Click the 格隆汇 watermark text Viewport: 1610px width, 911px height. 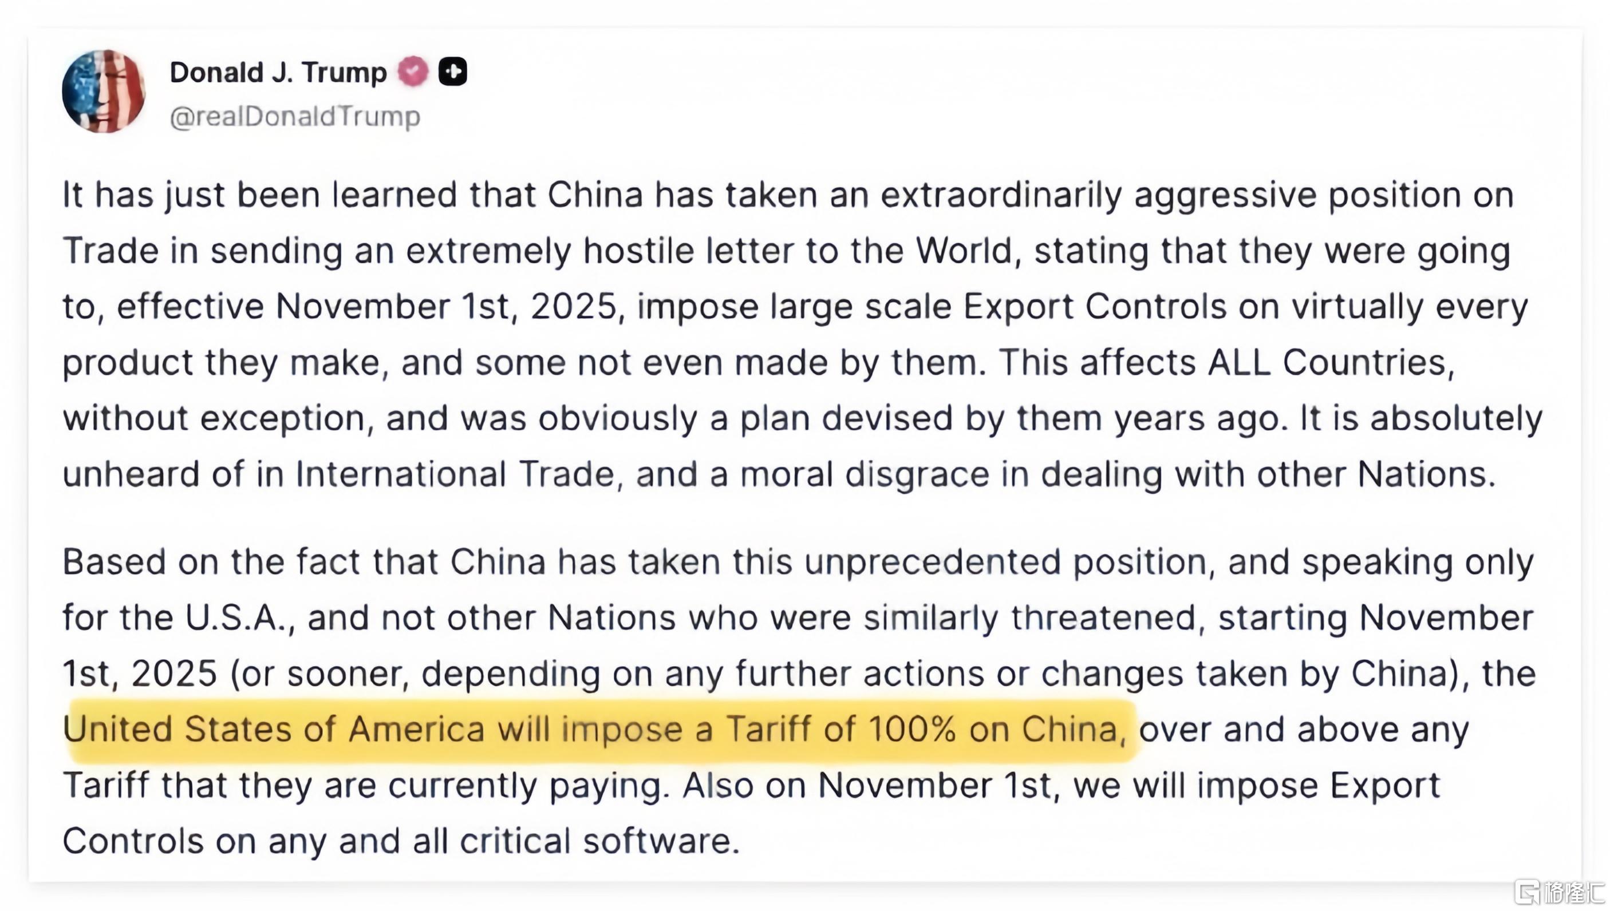click(1572, 892)
